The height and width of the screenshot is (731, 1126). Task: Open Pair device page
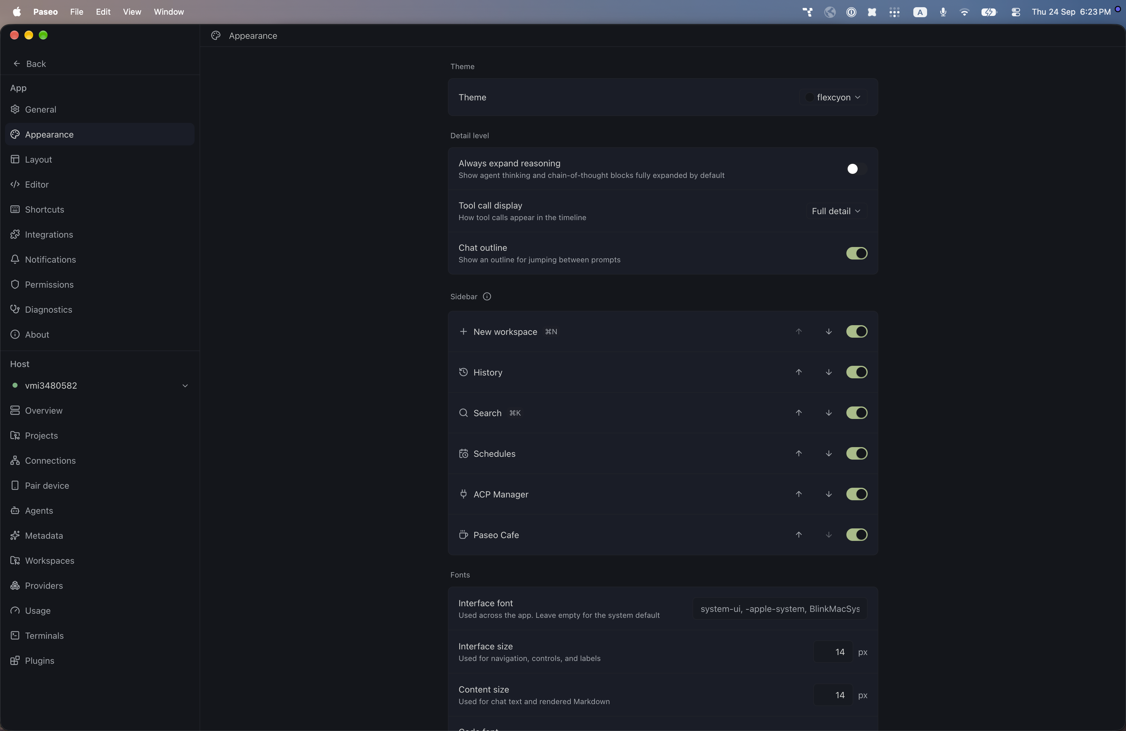99,486
